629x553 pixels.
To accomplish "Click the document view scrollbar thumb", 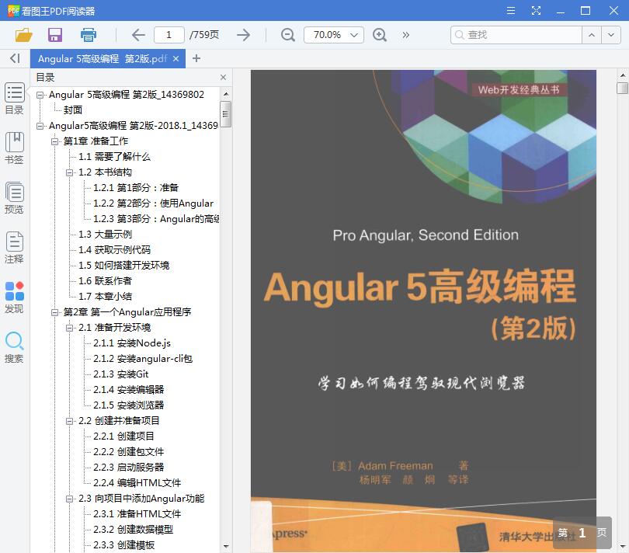I will click(622, 88).
